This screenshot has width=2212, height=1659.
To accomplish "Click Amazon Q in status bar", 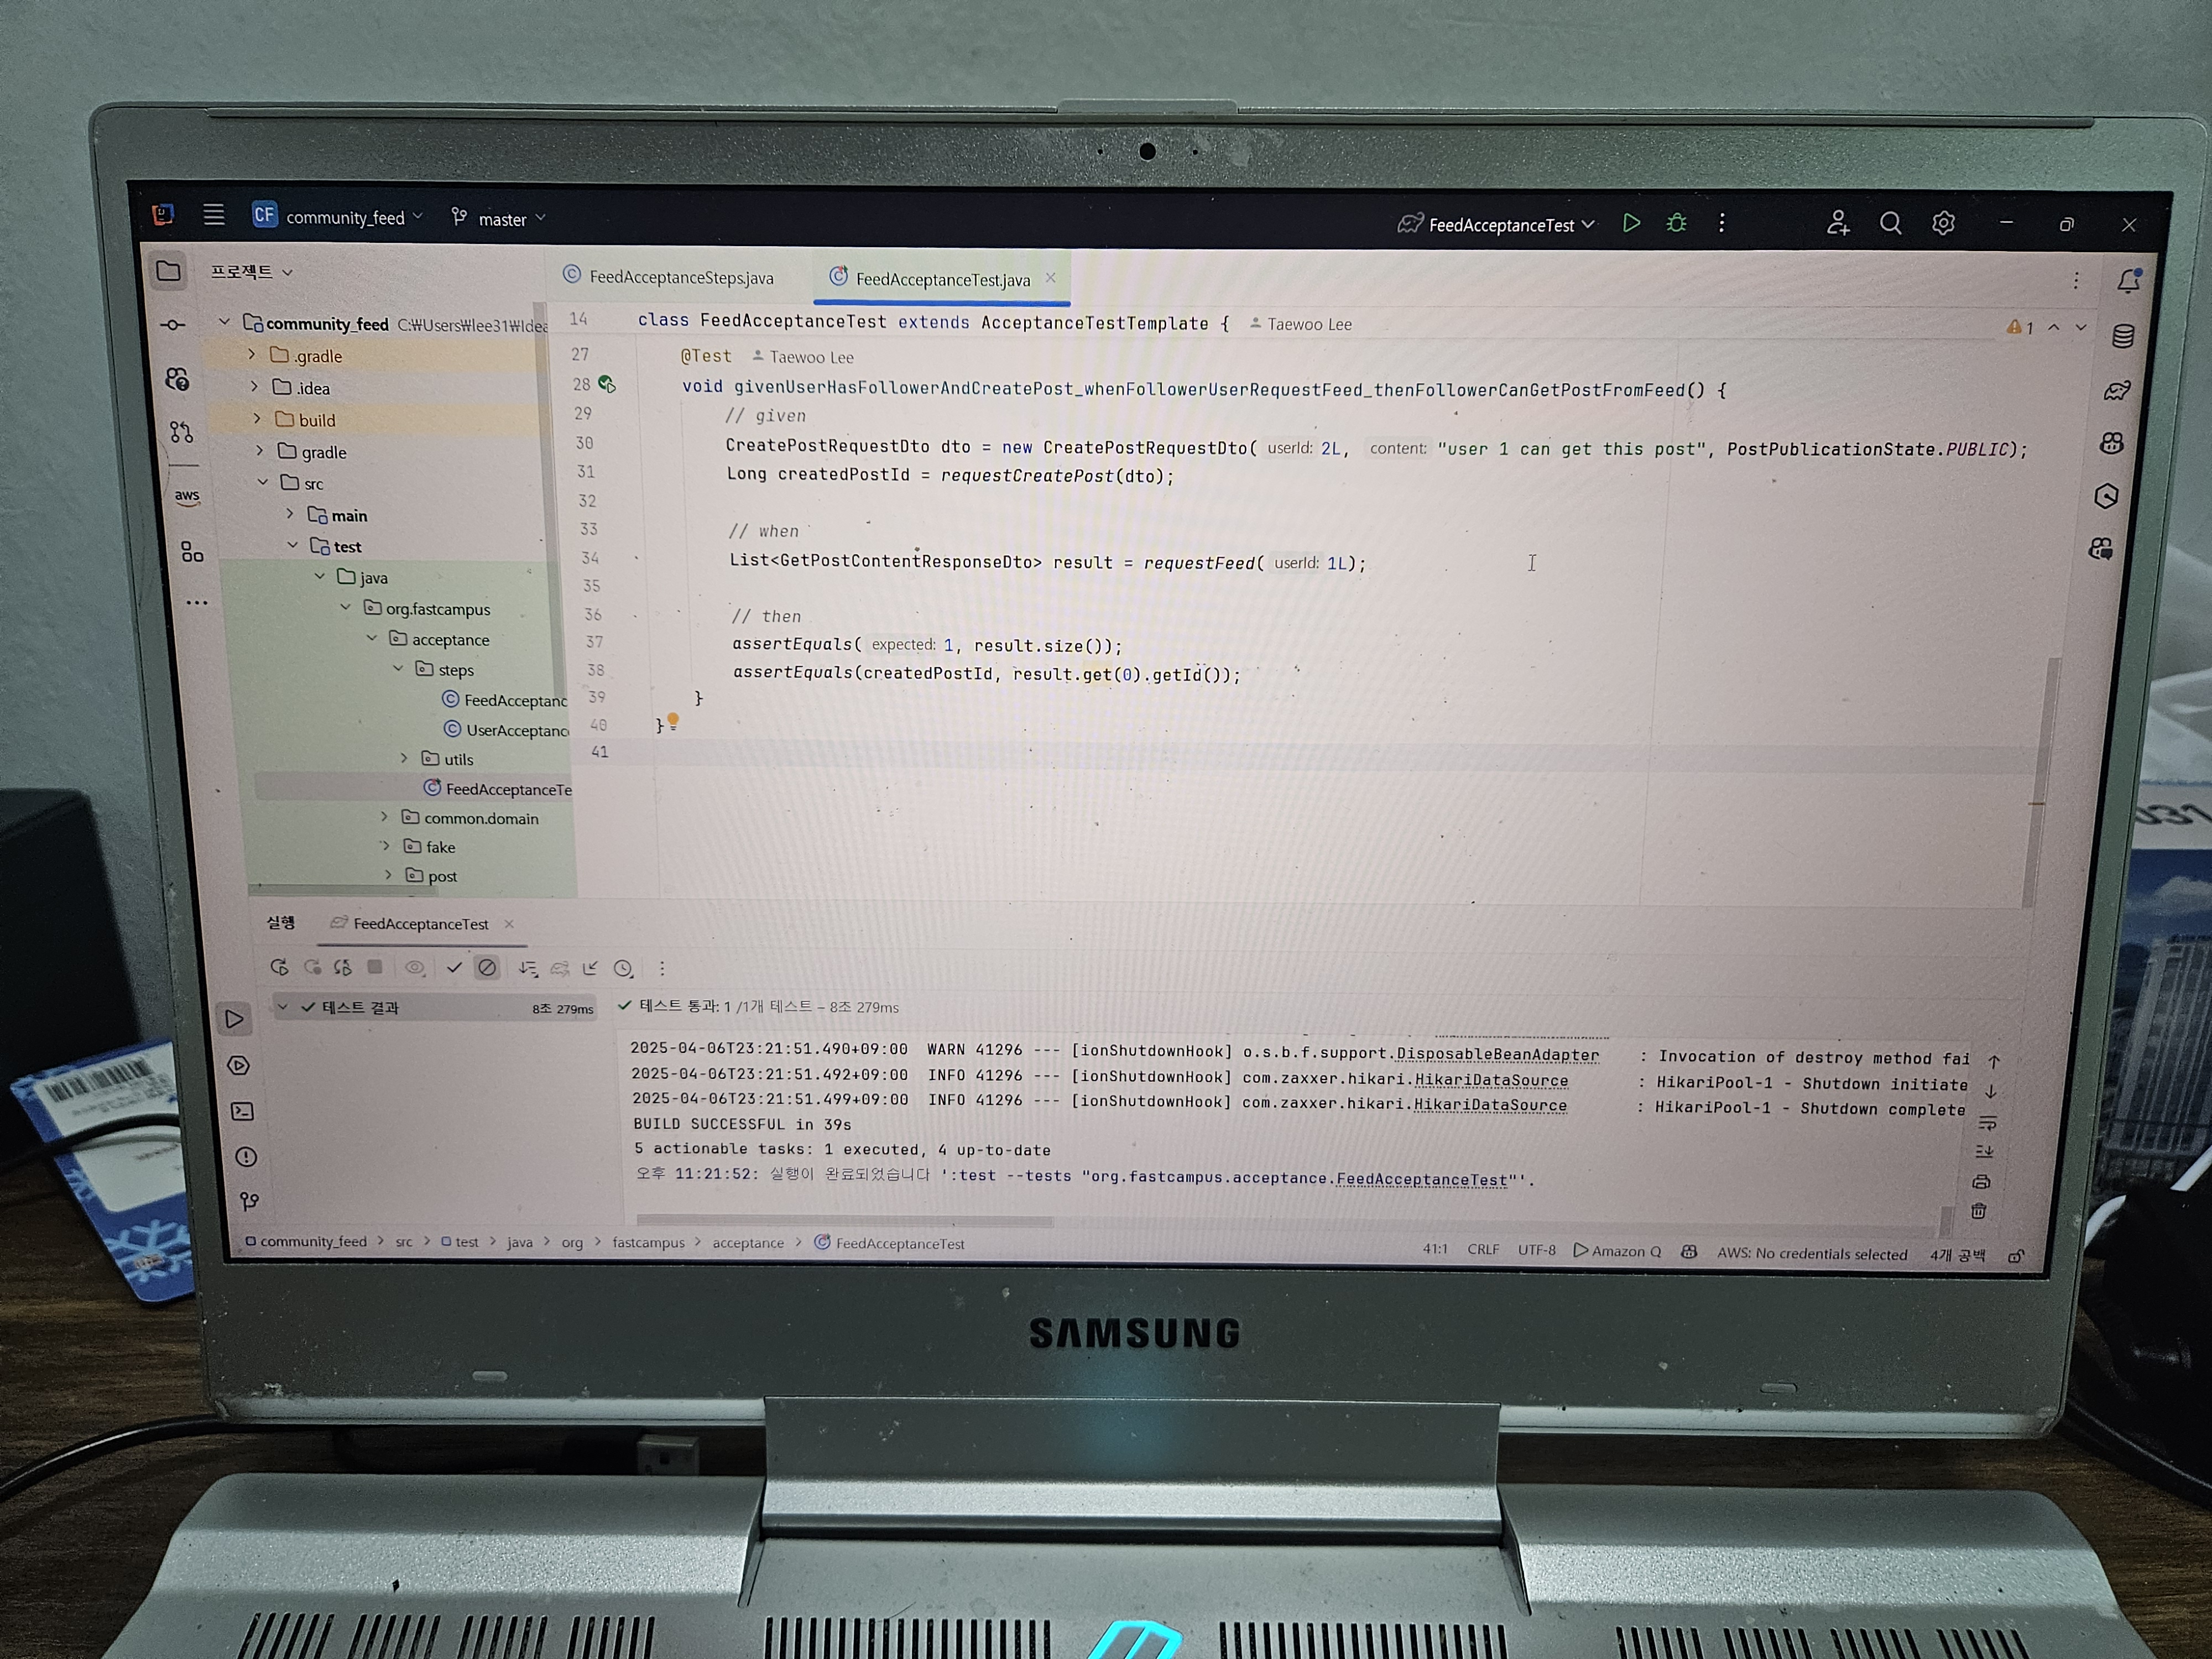I will [1617, 1251].
